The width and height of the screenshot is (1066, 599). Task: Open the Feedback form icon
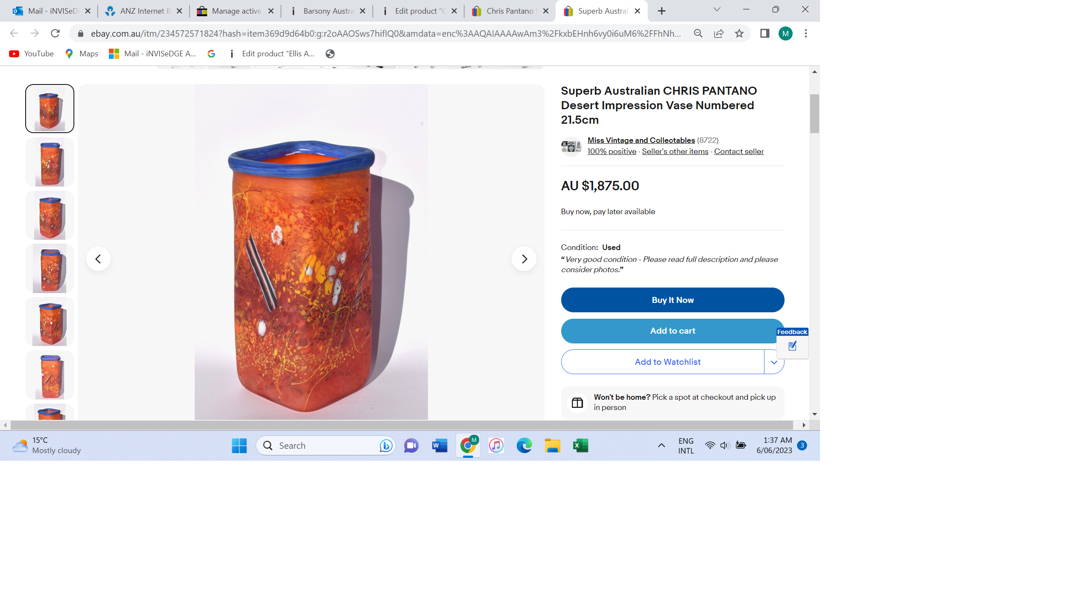792,346
